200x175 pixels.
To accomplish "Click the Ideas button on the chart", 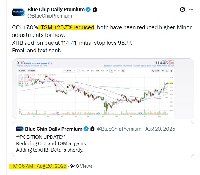I will 32,71.
